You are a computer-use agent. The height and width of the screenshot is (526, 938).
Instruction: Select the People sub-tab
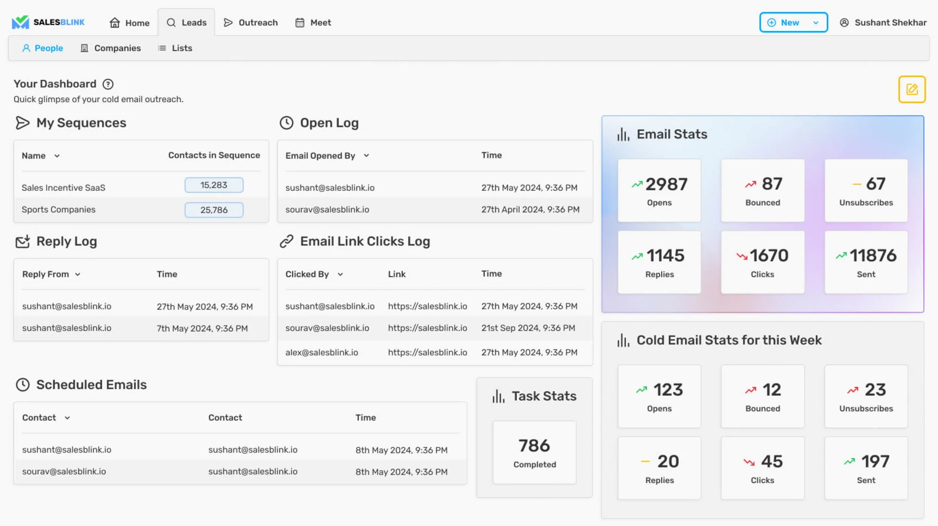pyautogui.click(x=42, y=48)
